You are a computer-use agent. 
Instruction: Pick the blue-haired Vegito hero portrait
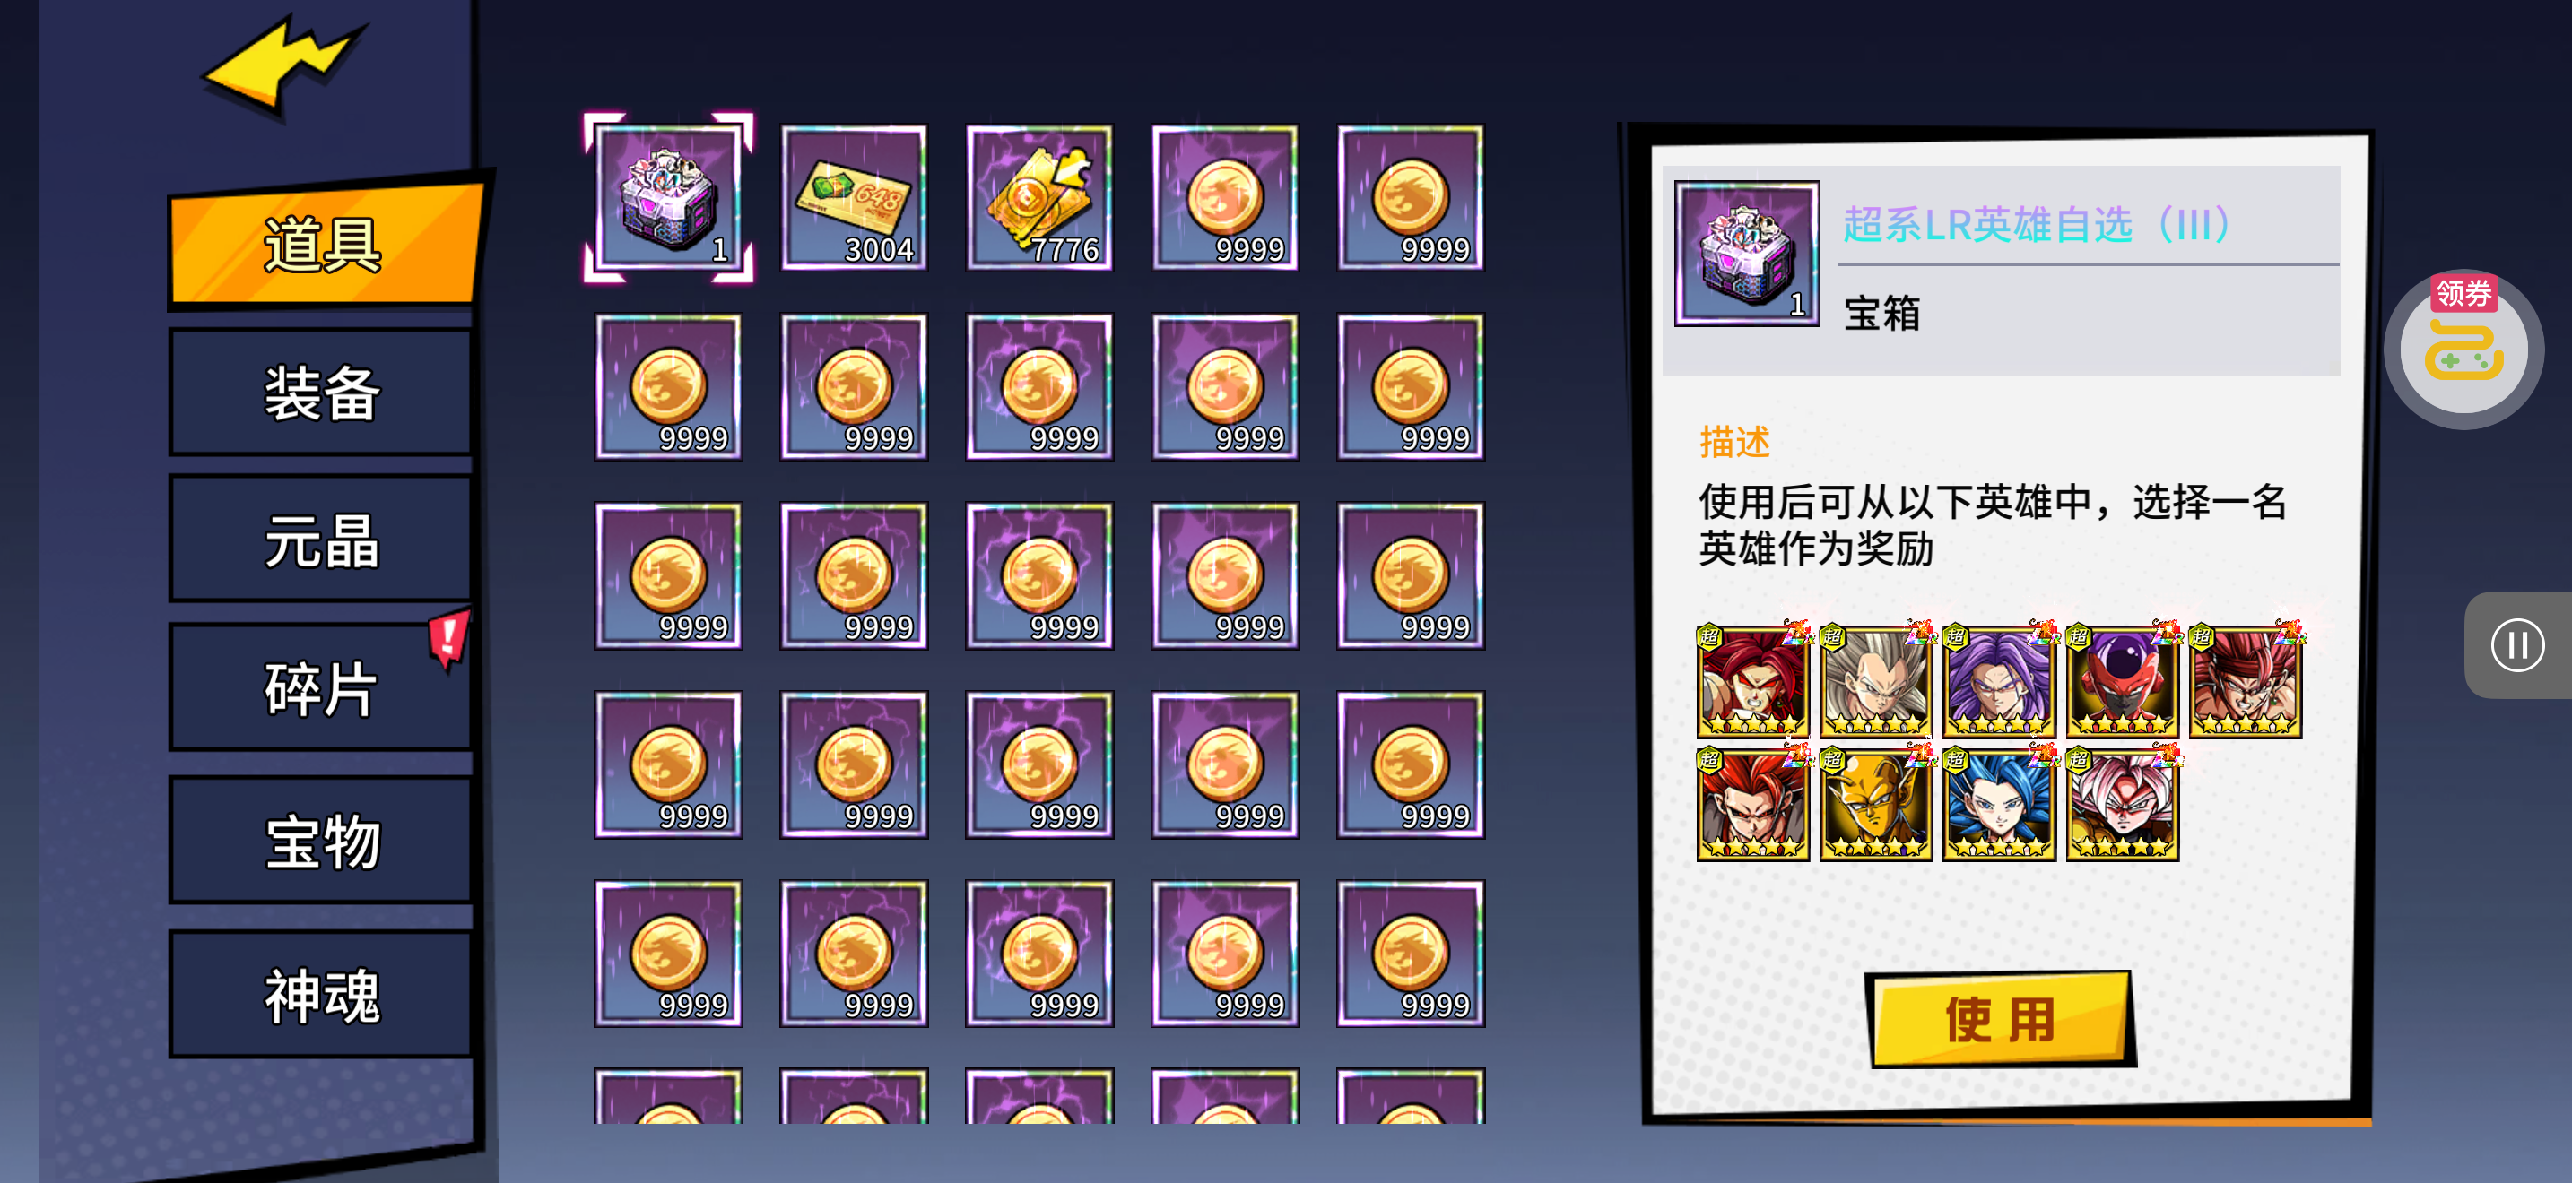1999,805
